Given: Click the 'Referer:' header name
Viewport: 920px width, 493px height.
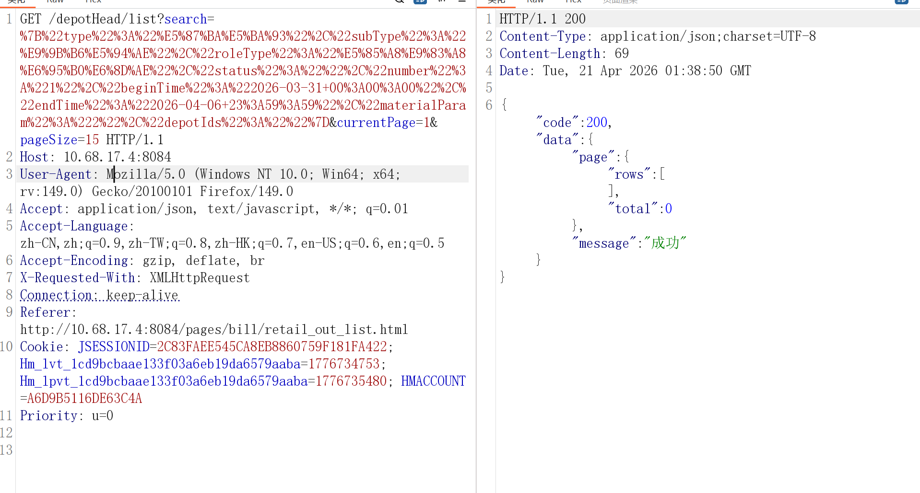Looking at the screenshot, I should [x=48, y=312].
